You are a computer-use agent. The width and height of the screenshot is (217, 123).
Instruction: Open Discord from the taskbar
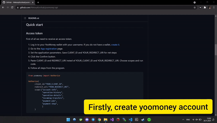point(87,119)
